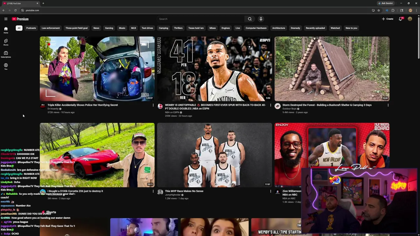Click the Create button
The height and width of the screenshot is (236, 420).
pyautogui.click(x=388, y=19)
